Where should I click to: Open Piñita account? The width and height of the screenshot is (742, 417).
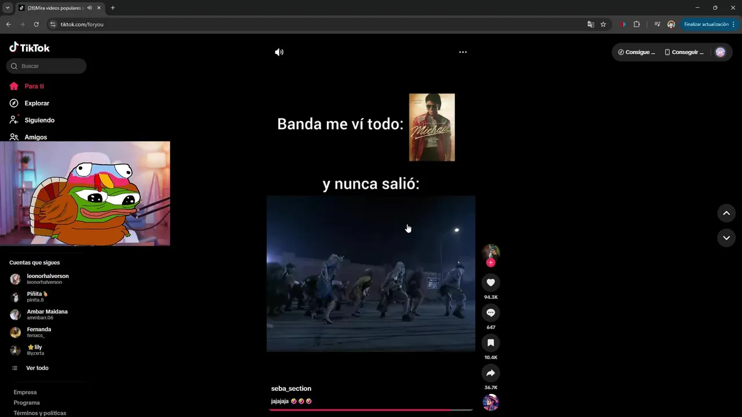point(29,297)
